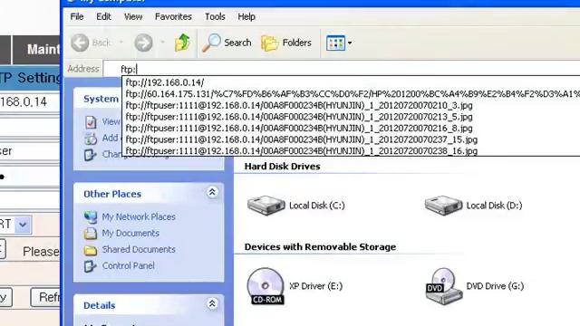The image size is (580, 326).
Task: Open the View menu
Action: click(133, 16)
